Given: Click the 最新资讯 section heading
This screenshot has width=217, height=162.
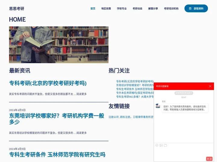Looking at the screenshot, I should 20,70.
